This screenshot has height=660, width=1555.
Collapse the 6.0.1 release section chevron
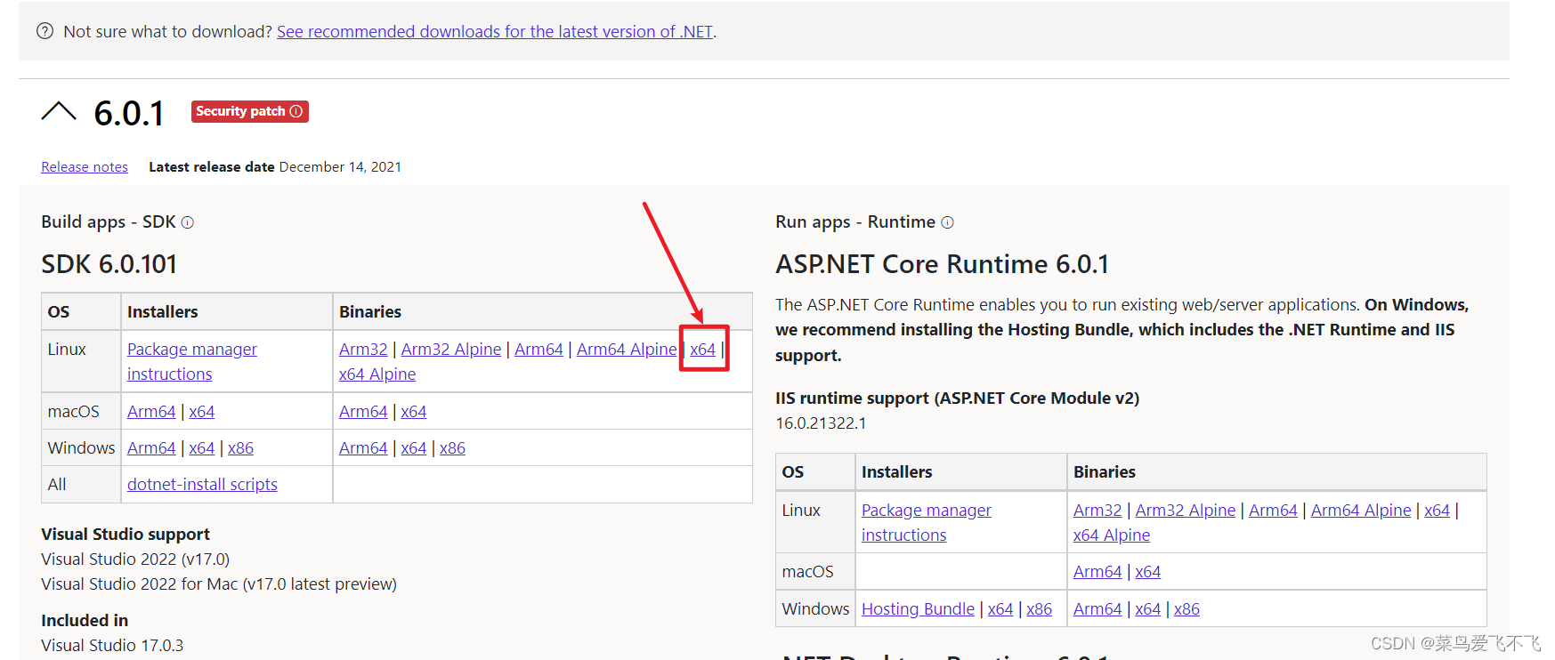(x=59, y=112)
